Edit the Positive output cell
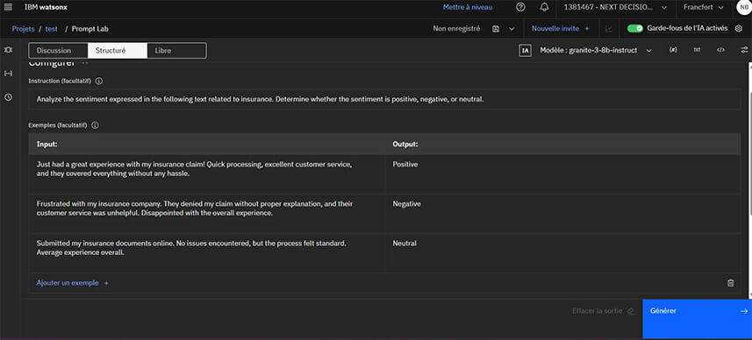This screenshot has width=752, height=340. [562, 174]
